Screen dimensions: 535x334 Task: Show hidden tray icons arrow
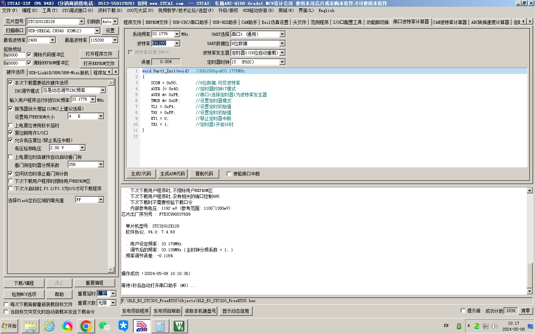click(468, 326)
